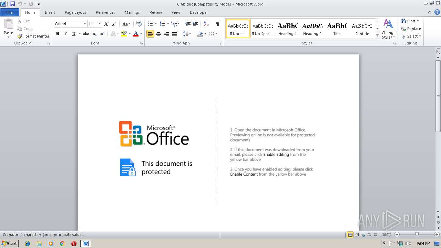The image size is (441, 248).
Task: Switch to the References tab
Action: point(105,12)
